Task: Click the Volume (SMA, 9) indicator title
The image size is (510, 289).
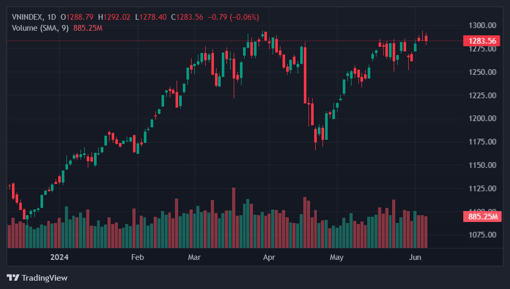Action: coord(41,28)
